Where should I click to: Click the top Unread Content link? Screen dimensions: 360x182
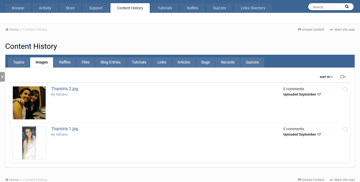[311, 30]
